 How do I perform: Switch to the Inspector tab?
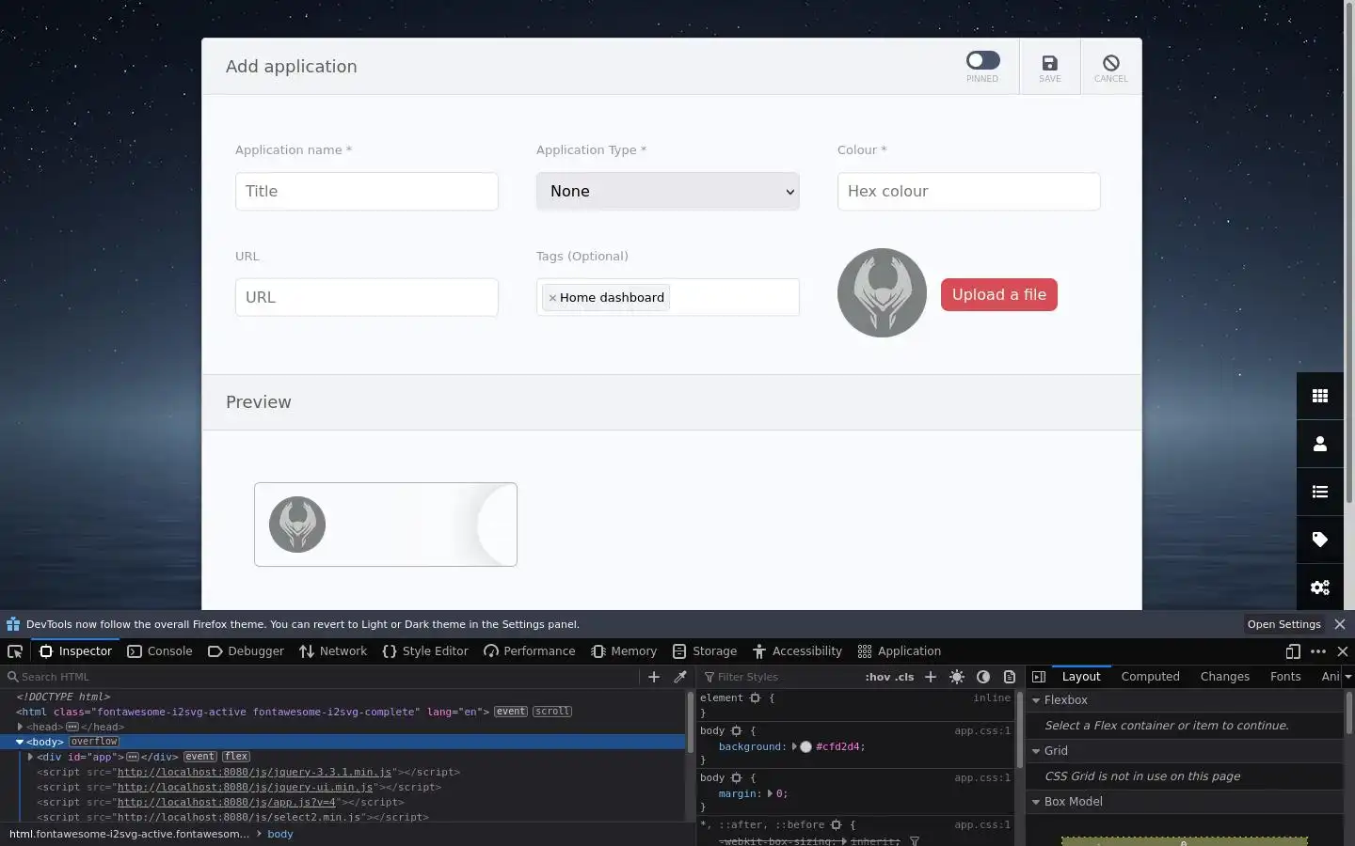coord(75,651)
